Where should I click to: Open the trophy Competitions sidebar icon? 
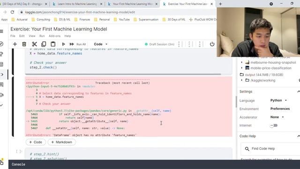(x=1, y=54)
